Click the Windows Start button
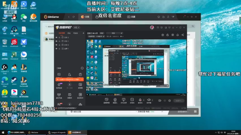The image size is (241, 135). click(3, 132)
